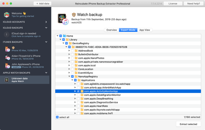Screen dimensions: 205x130
Task: Select the com.apple.DeepBreathing tree row
Action: click(128, 99)
